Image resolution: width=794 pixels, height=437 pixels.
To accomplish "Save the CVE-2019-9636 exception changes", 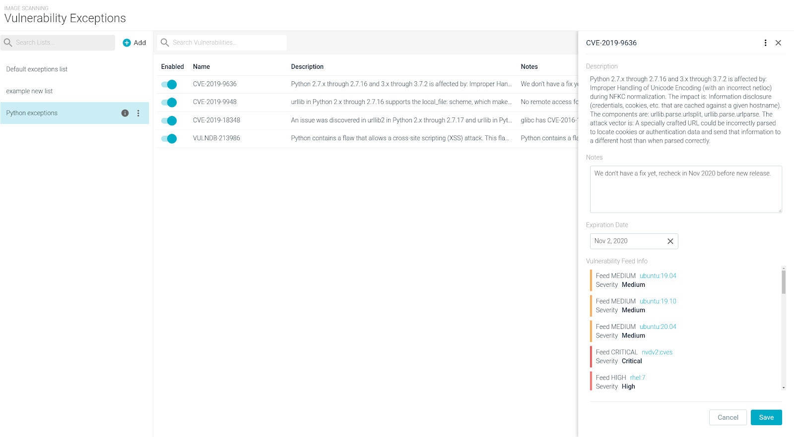I will [766, 418].
